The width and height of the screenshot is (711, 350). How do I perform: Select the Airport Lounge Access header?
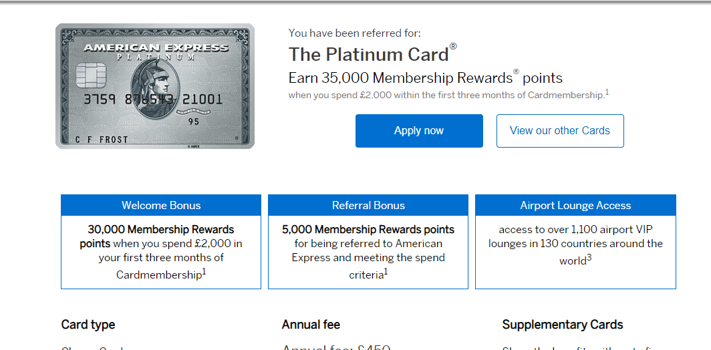coord(575,206)
